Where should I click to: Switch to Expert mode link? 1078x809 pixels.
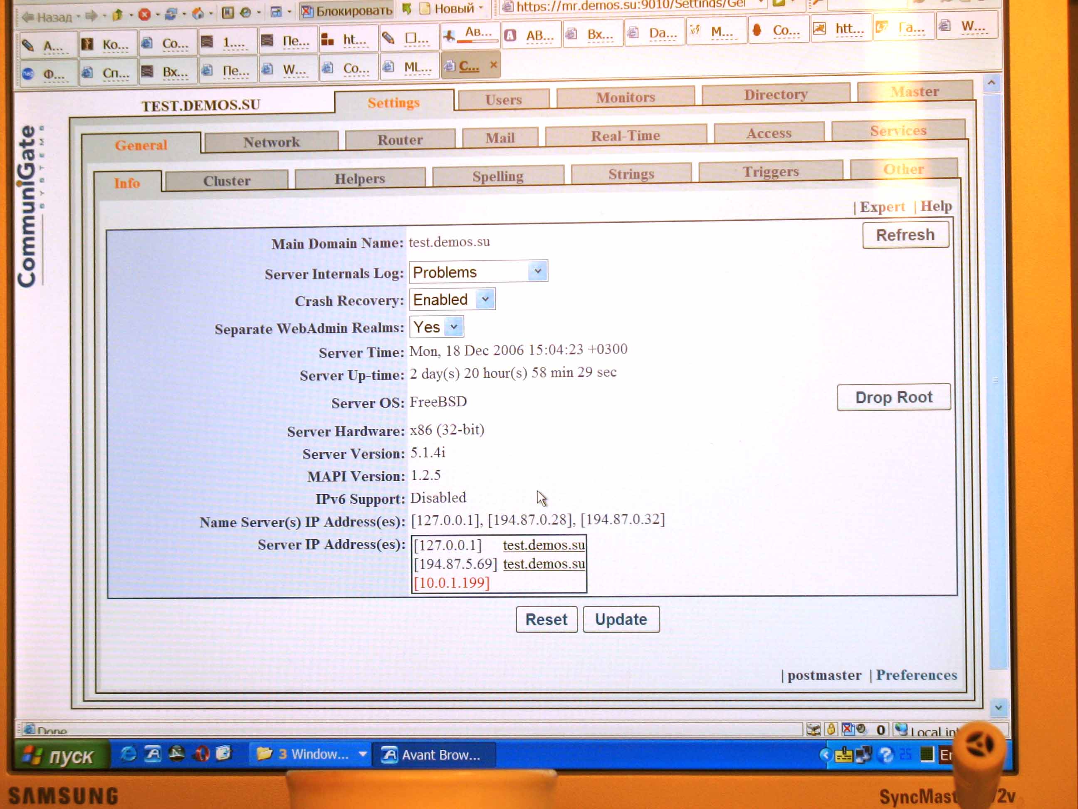tap(882, 207)
